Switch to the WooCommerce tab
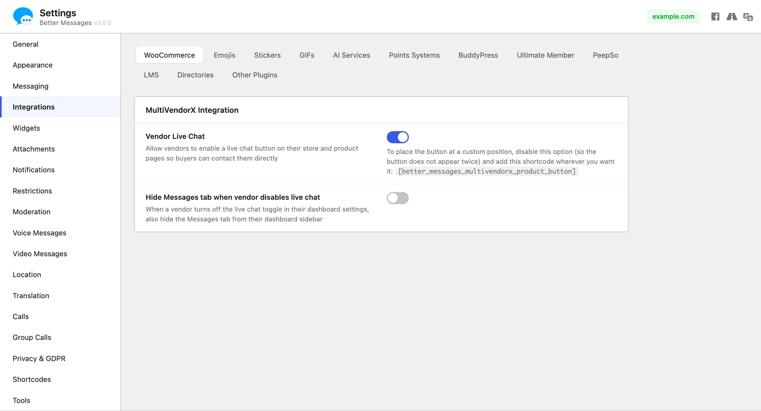This screenshot has width=761, height=411. tap(169, 55)
